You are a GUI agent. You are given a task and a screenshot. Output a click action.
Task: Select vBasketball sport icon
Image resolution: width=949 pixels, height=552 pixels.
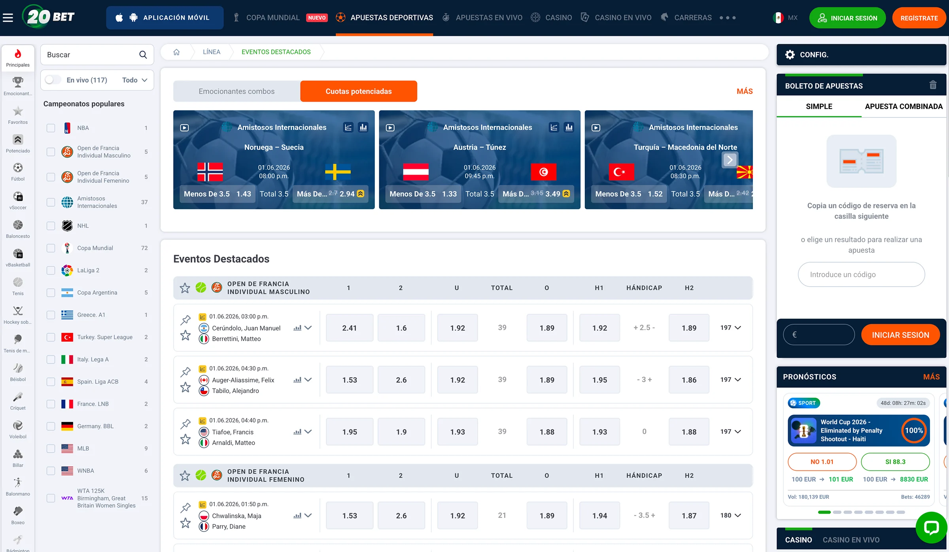(18, 257)
